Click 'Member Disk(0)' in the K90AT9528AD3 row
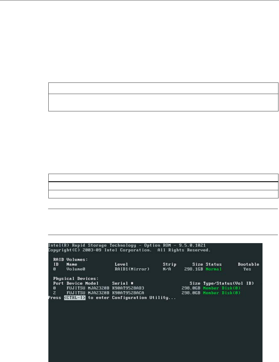The image size is (279, 362). click(222, 288)
